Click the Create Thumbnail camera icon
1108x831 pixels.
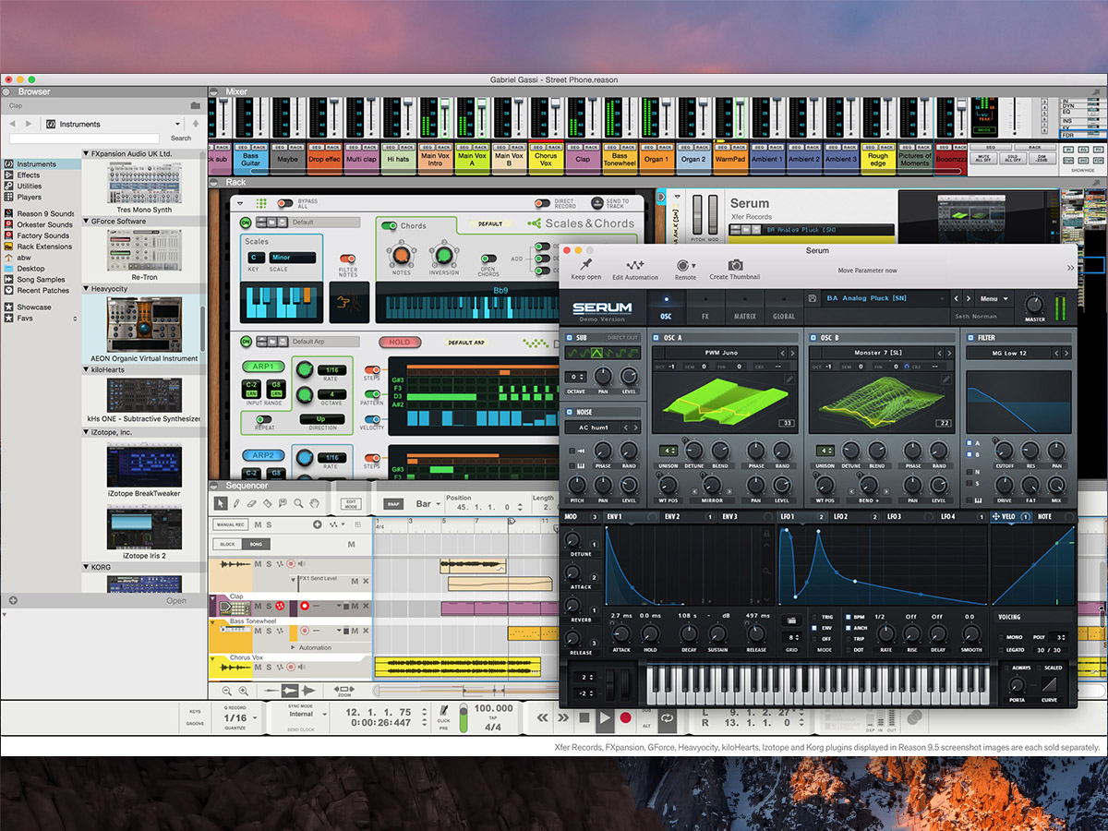pos(735,265)
